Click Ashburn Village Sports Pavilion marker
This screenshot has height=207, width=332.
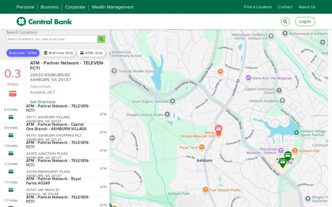coord(296,132)
